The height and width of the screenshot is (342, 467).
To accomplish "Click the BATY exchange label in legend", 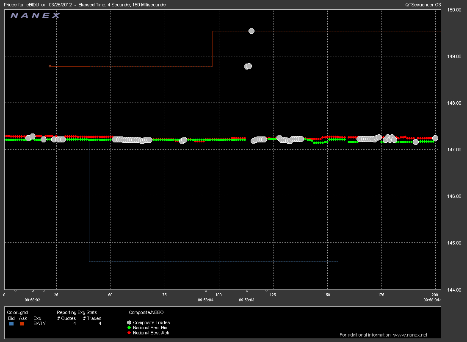I will 39,323.
